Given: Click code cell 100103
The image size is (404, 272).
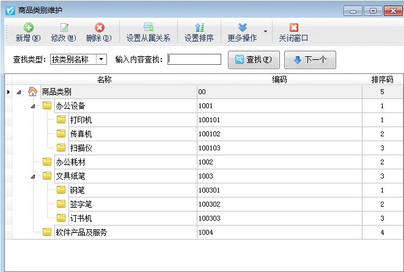Looking at the screenshot, I should [x=279, y=148].
